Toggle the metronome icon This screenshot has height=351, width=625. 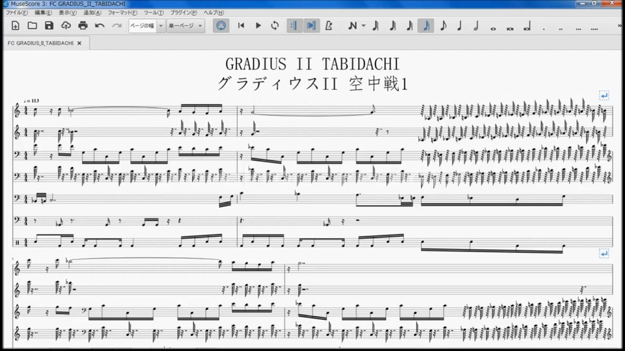[x=328, y=26]
